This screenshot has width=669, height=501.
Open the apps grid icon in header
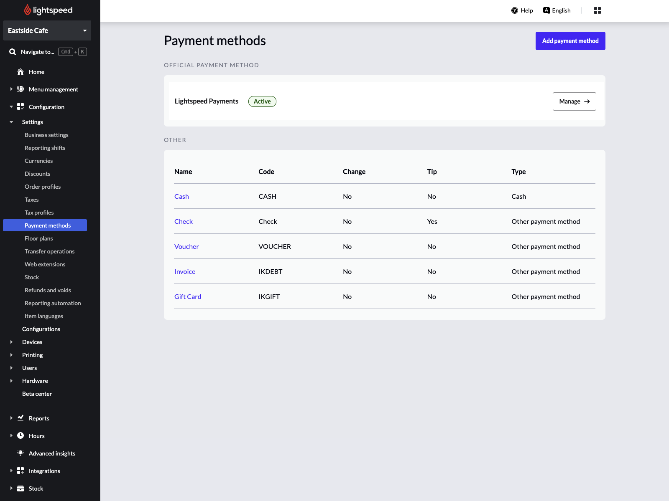click(x=597, y=10)
